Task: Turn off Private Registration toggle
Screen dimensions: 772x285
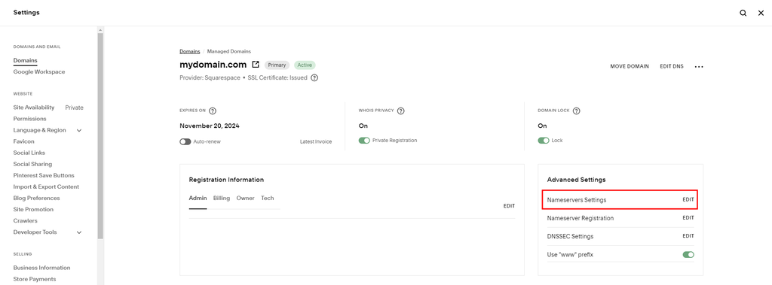Action: (x=364, y=141)
